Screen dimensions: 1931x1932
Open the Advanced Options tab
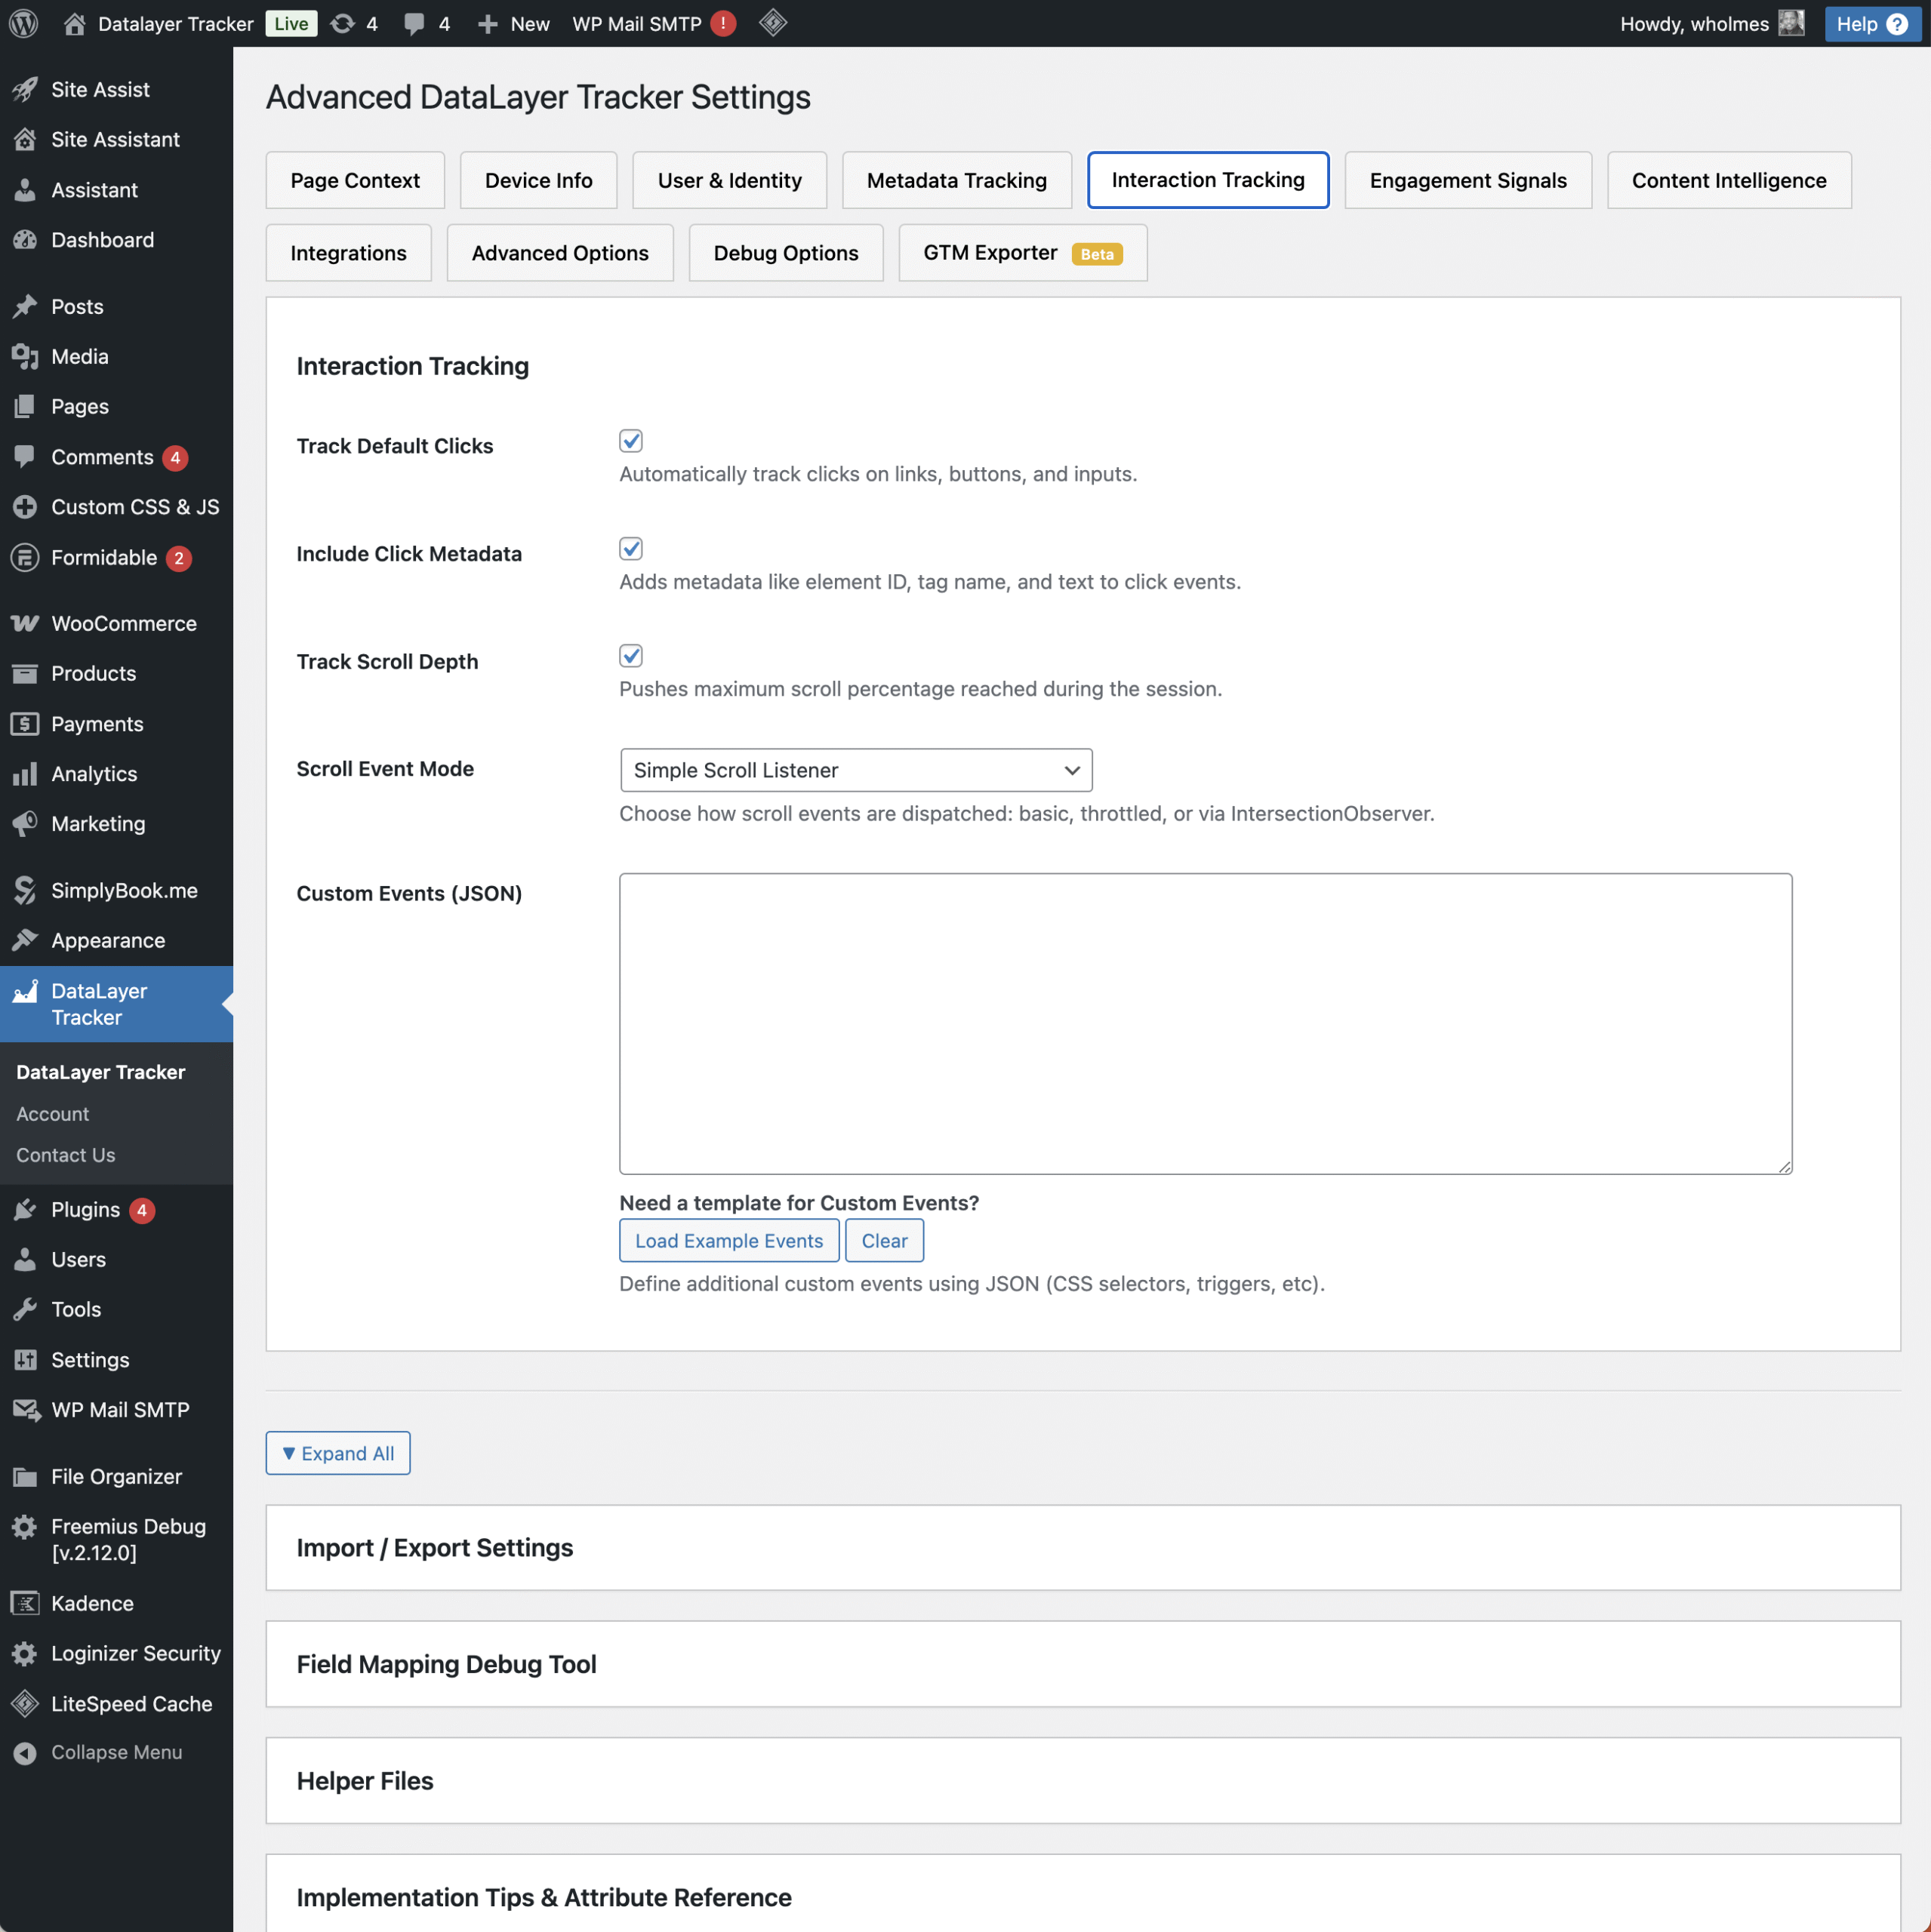click(559, 253)
